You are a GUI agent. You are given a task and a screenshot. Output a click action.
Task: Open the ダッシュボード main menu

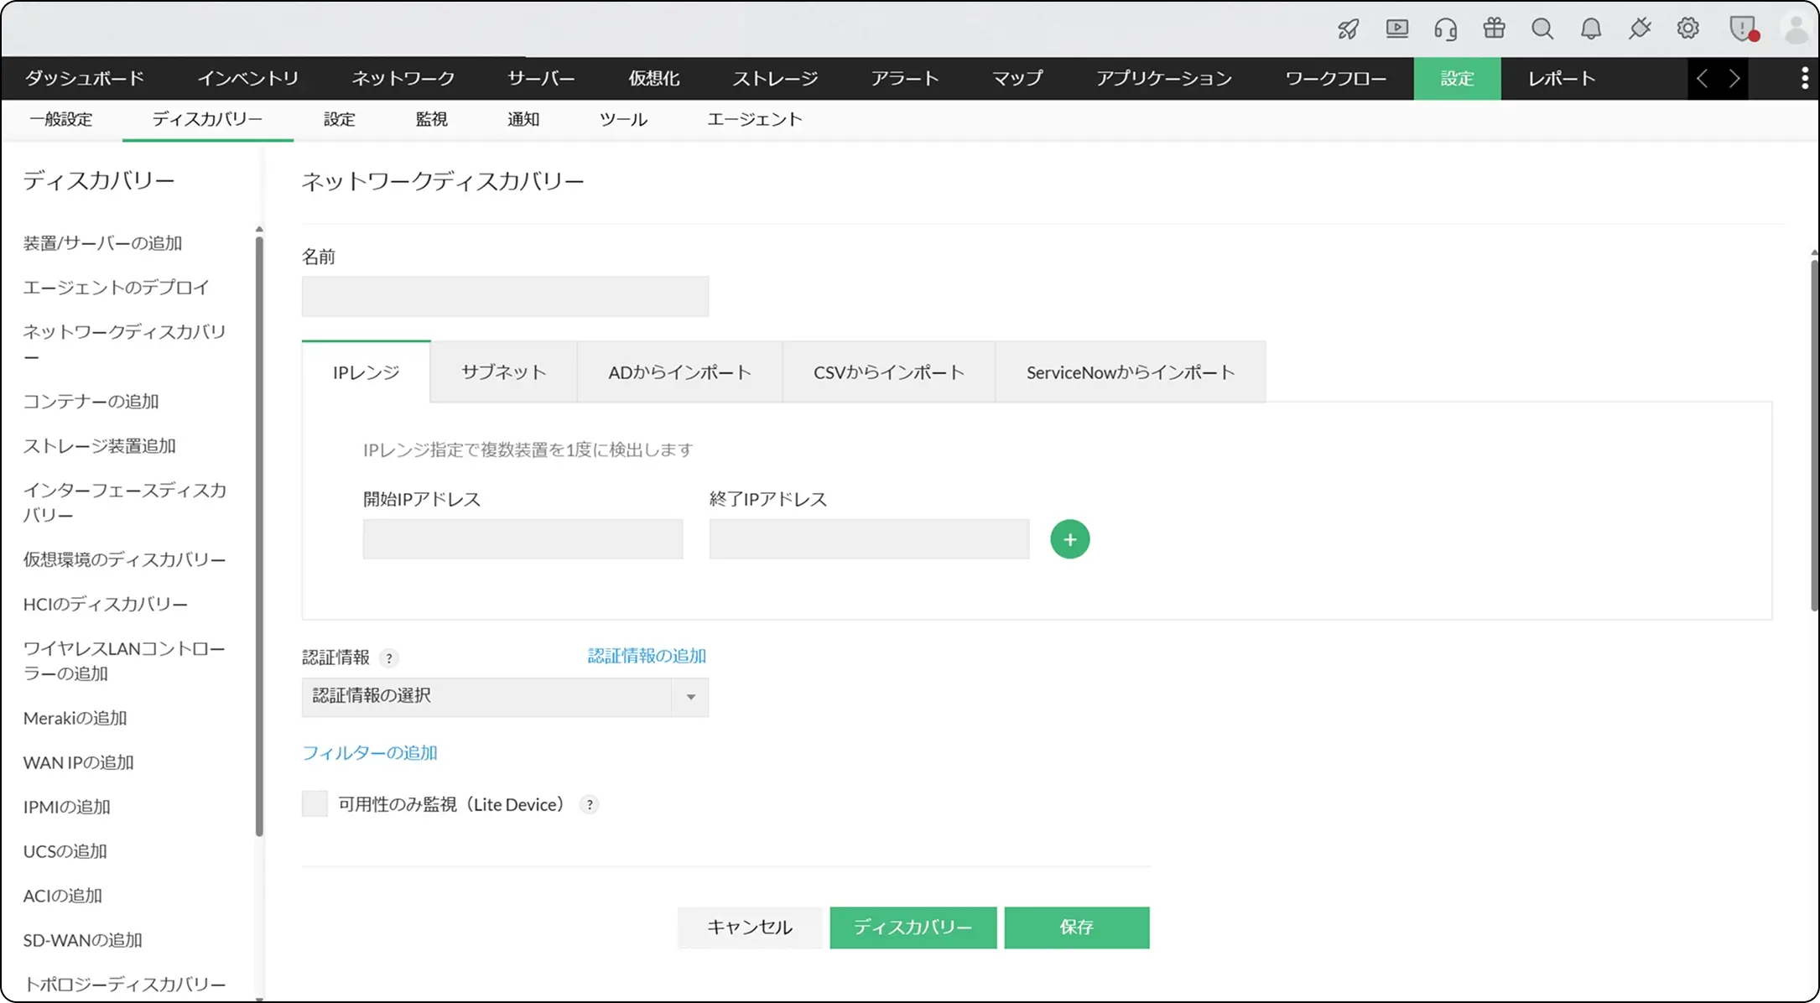tap(85, 79)
